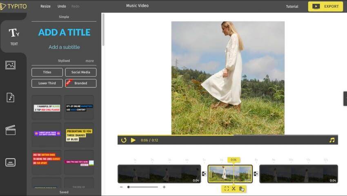Delete the selected clip

click(x=241, y=189)
